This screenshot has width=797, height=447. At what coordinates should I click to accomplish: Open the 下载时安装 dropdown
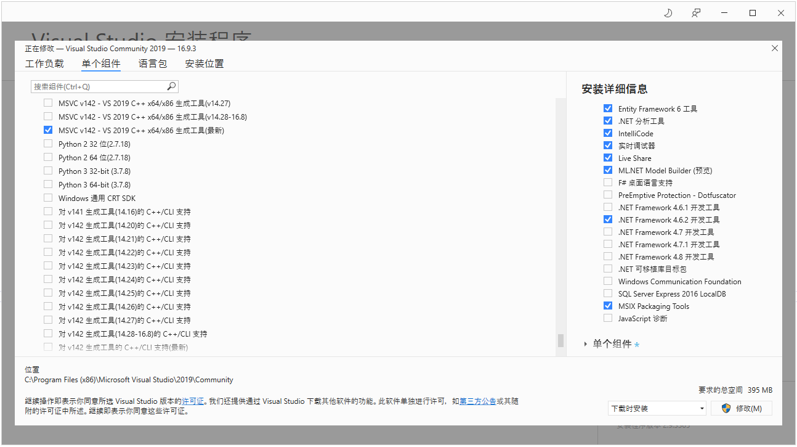[x=657, y=408]
